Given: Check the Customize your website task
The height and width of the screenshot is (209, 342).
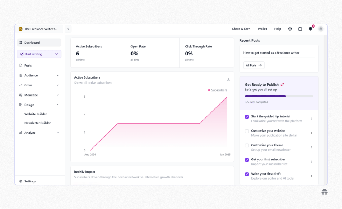Looking at the screenshot, I should 247,131.
